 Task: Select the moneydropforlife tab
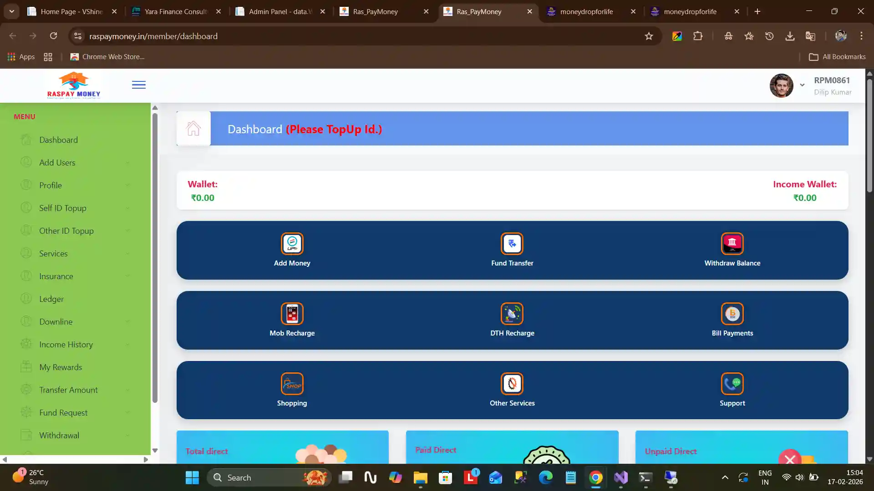pyautogui.click(x=586, y=11)
